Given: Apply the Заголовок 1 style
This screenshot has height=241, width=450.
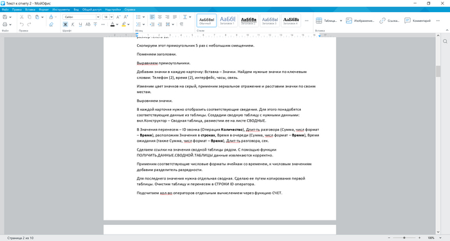Looking at the screenshot, I should click(x=228, y=21).
